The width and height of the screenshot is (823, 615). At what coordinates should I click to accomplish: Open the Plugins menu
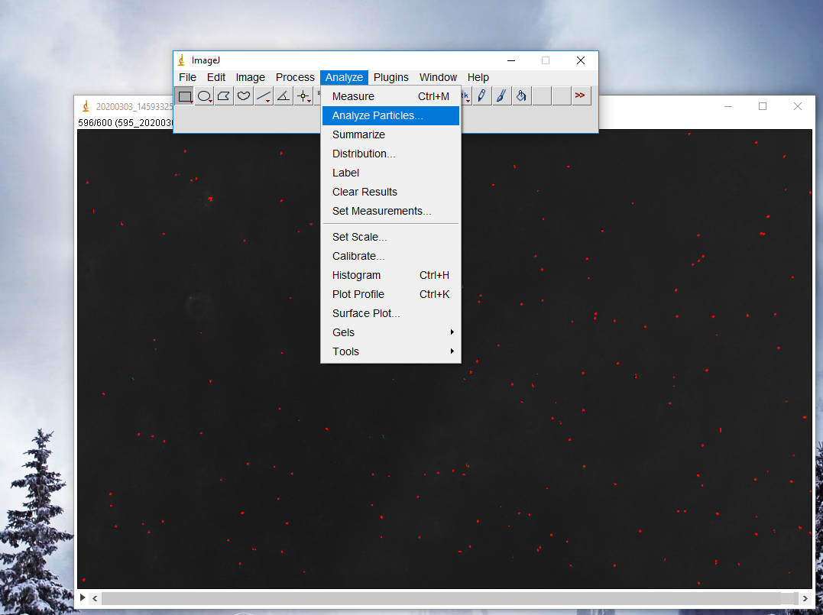391,77
